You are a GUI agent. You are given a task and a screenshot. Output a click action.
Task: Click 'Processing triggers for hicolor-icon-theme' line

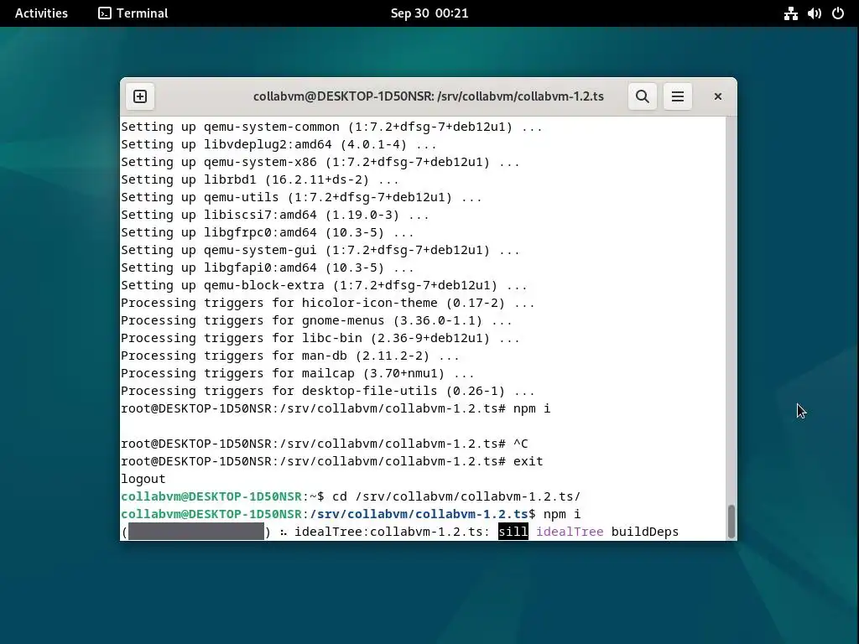(328, 302)
